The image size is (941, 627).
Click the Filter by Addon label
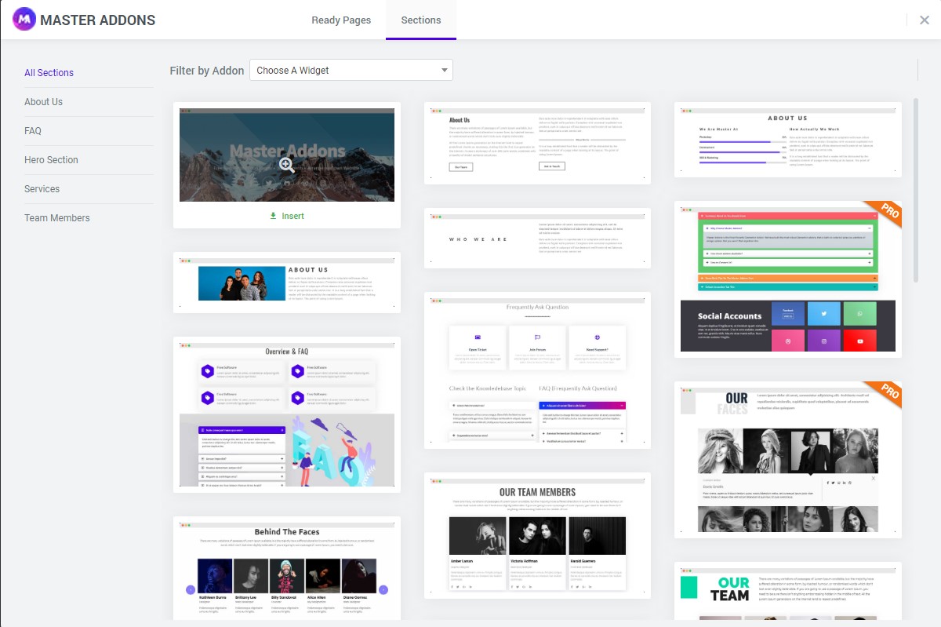(x=207, y=71)
